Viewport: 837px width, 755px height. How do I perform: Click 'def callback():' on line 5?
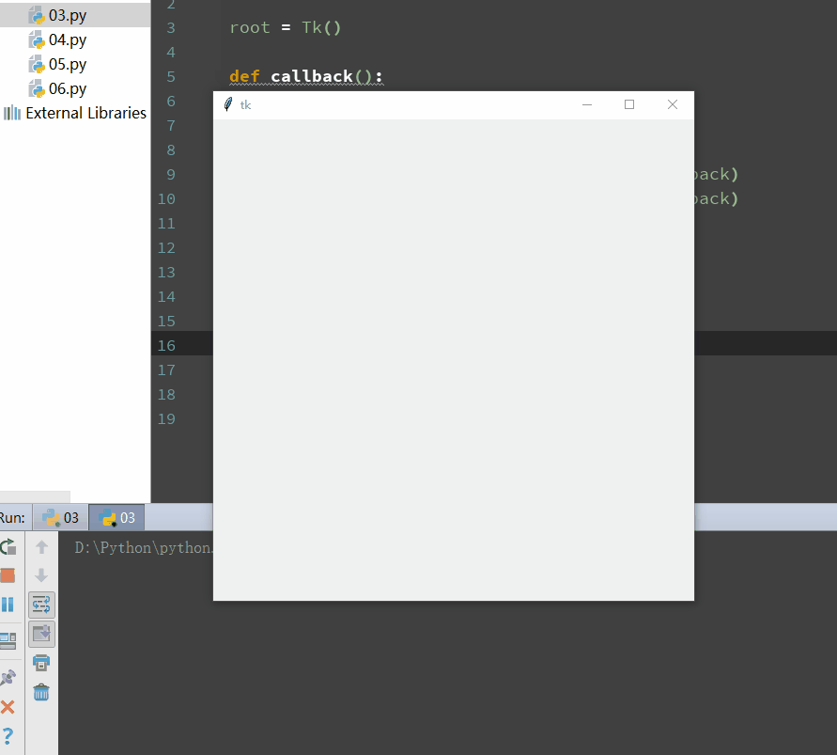pyautogui.click(x=306, y=76)
